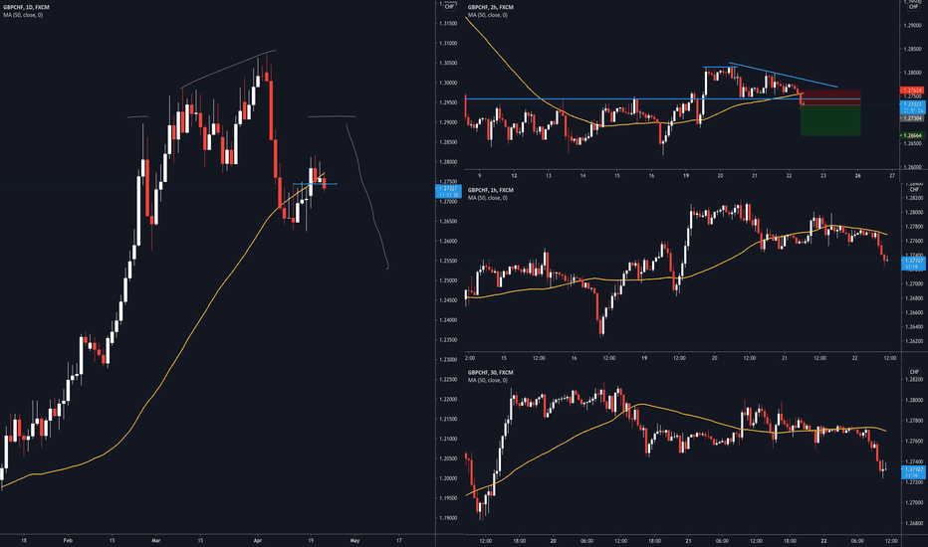Click the GBPCHF, 30, FXCM pane title
The width and height of the screenshot is (928, 547).
pos(491,373)
